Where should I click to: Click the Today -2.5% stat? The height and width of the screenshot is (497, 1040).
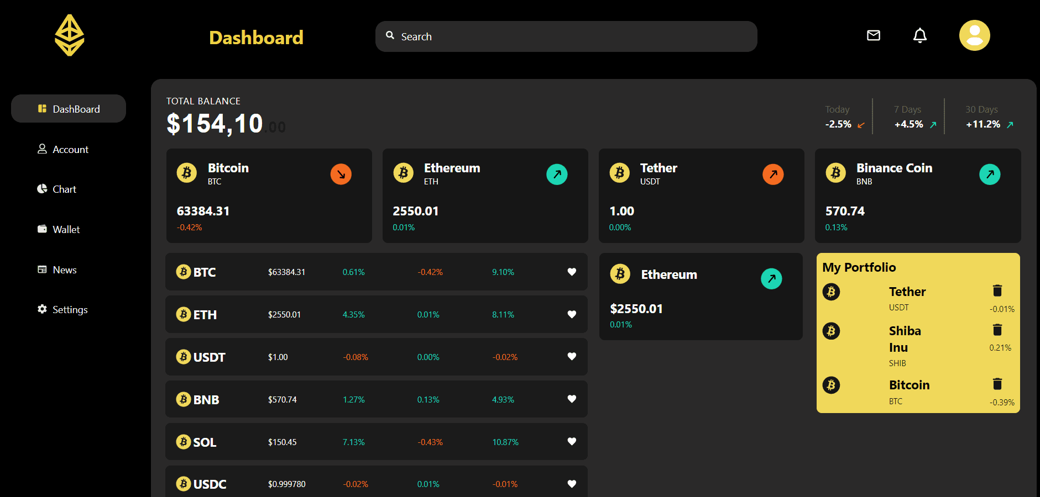pos(845,117)
